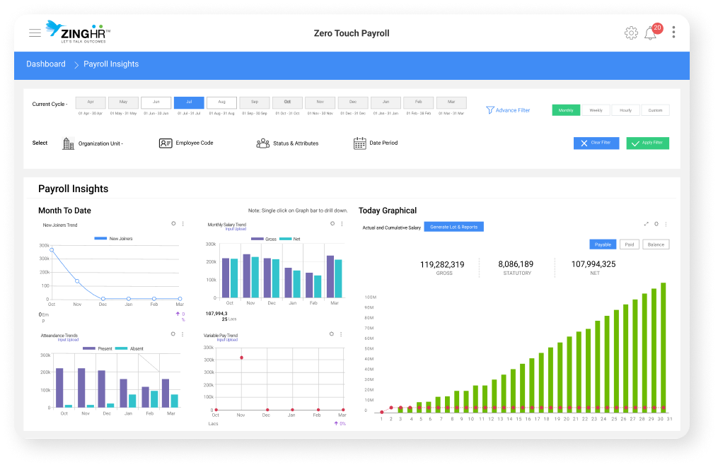Click the Apply Filter button
718x467 pixels.
tap(647, 143)
